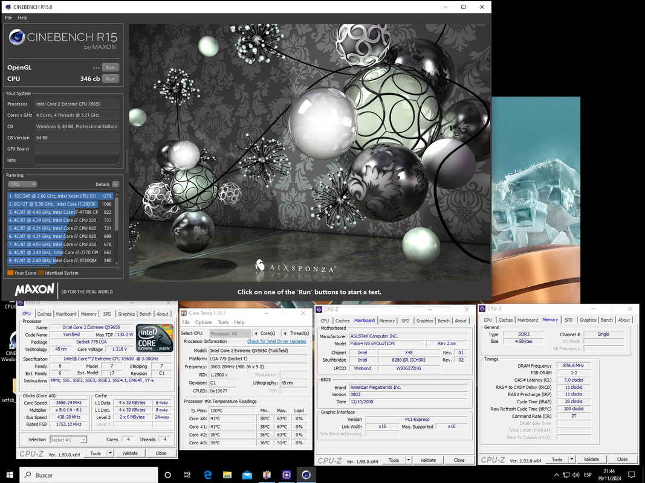This screenshot has width=645, height=483.
Task: Click Core Temp title bar icon
Action: tap(184, 313)
